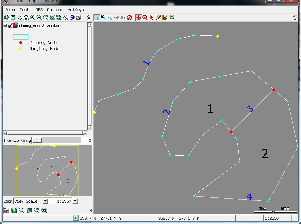Click the Transparency value input field

pos(87,140)
